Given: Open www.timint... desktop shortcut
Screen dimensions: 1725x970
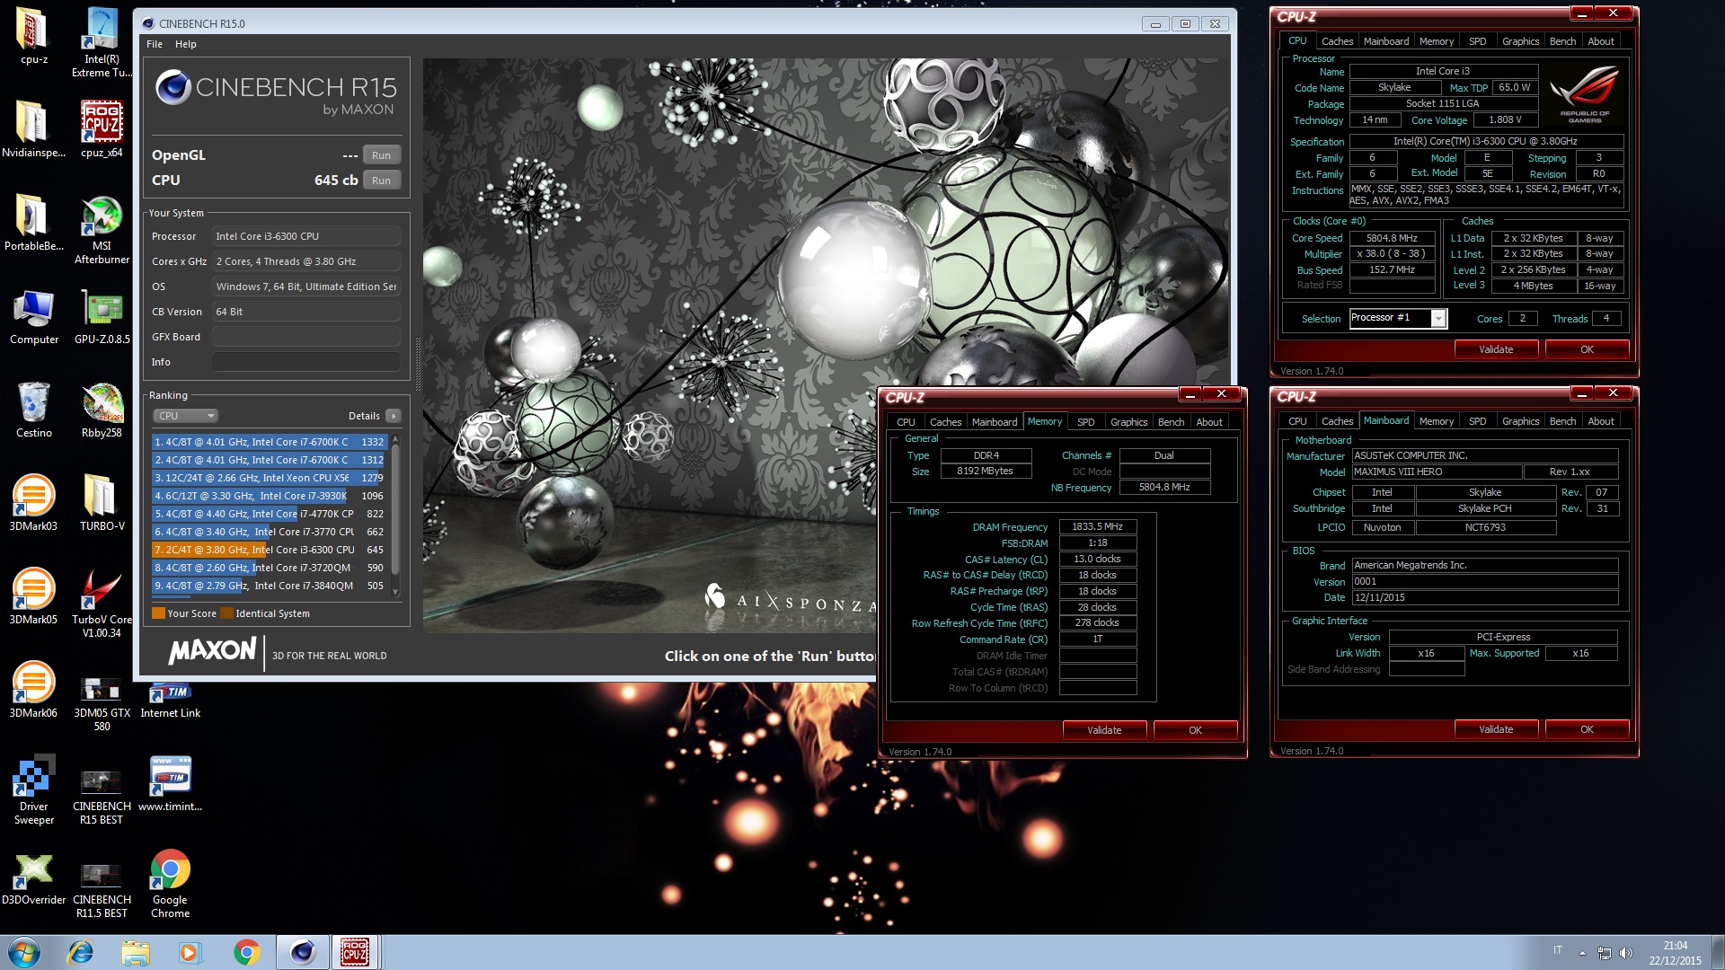Looking at the screenshot, I should (x=170, y=783).
